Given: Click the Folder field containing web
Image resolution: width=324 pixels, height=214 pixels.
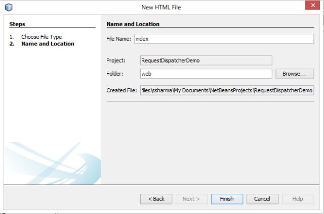Looking at the screenshot, I should [x=206, y=74].
